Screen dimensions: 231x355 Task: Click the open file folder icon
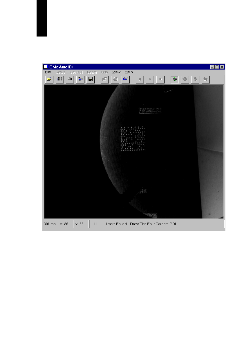[50, 79]
